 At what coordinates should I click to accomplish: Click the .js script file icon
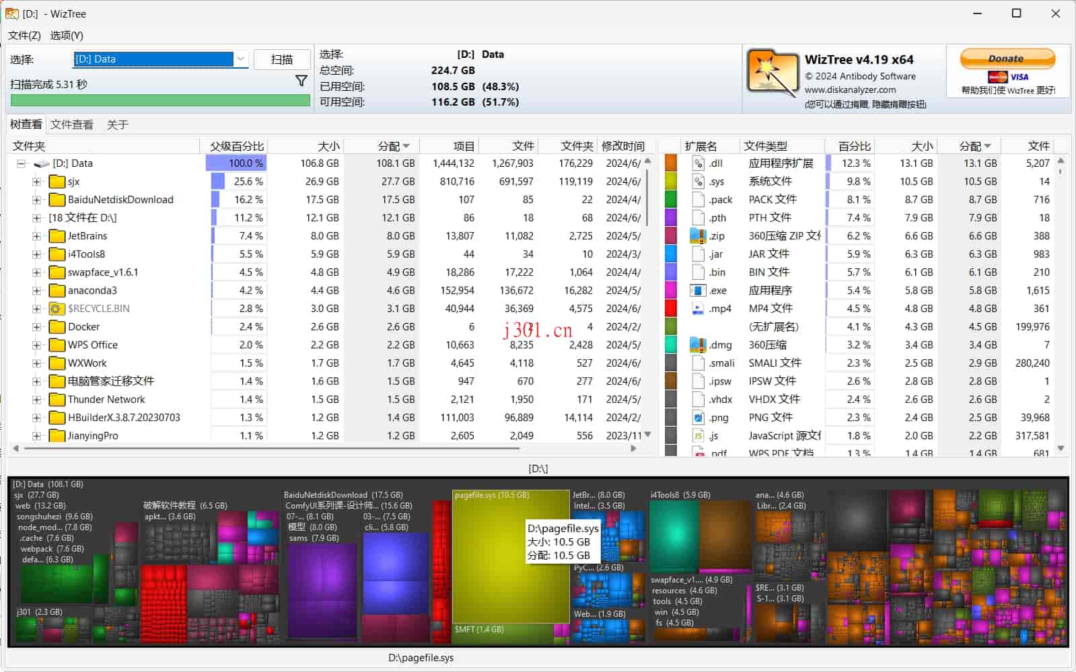tap(698, 435)
